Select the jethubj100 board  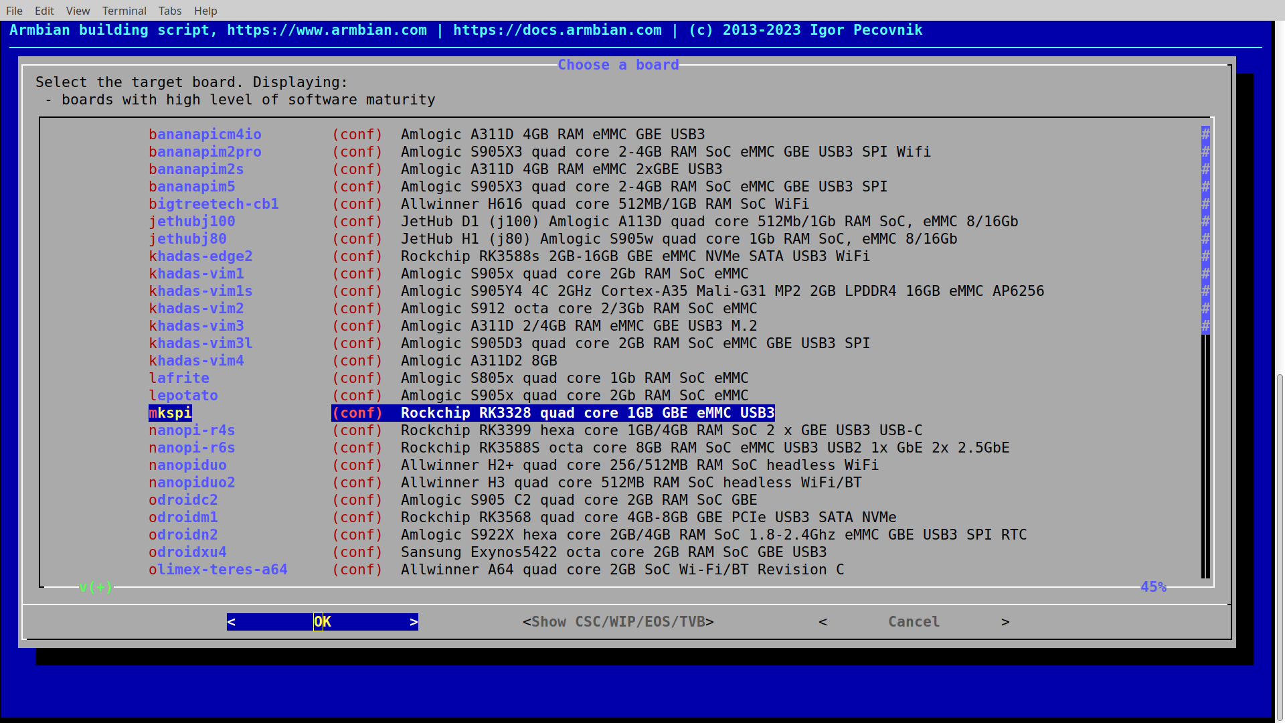(x=191, y=222)
